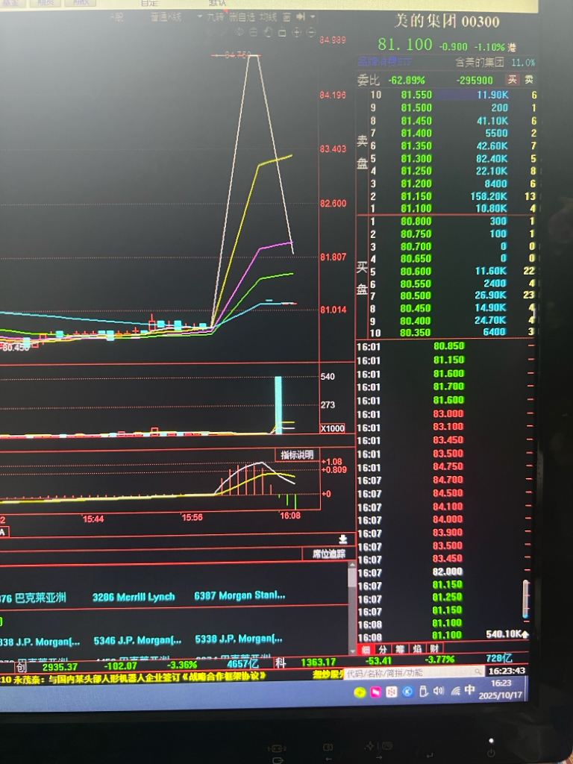Image resolution: width=573 pixels, height=764 pixels.
Task: Click the 16:08 time axis marker
Action: point(289,516)
